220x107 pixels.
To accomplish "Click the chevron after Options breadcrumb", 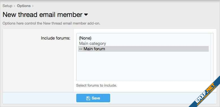I will pyautogui.click(x=33, y=6).
